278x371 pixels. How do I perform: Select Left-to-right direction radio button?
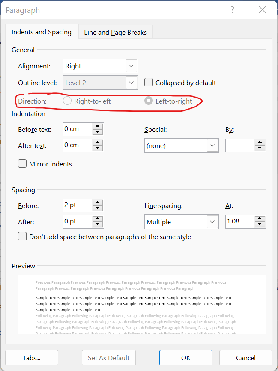[x=149, y=101]
